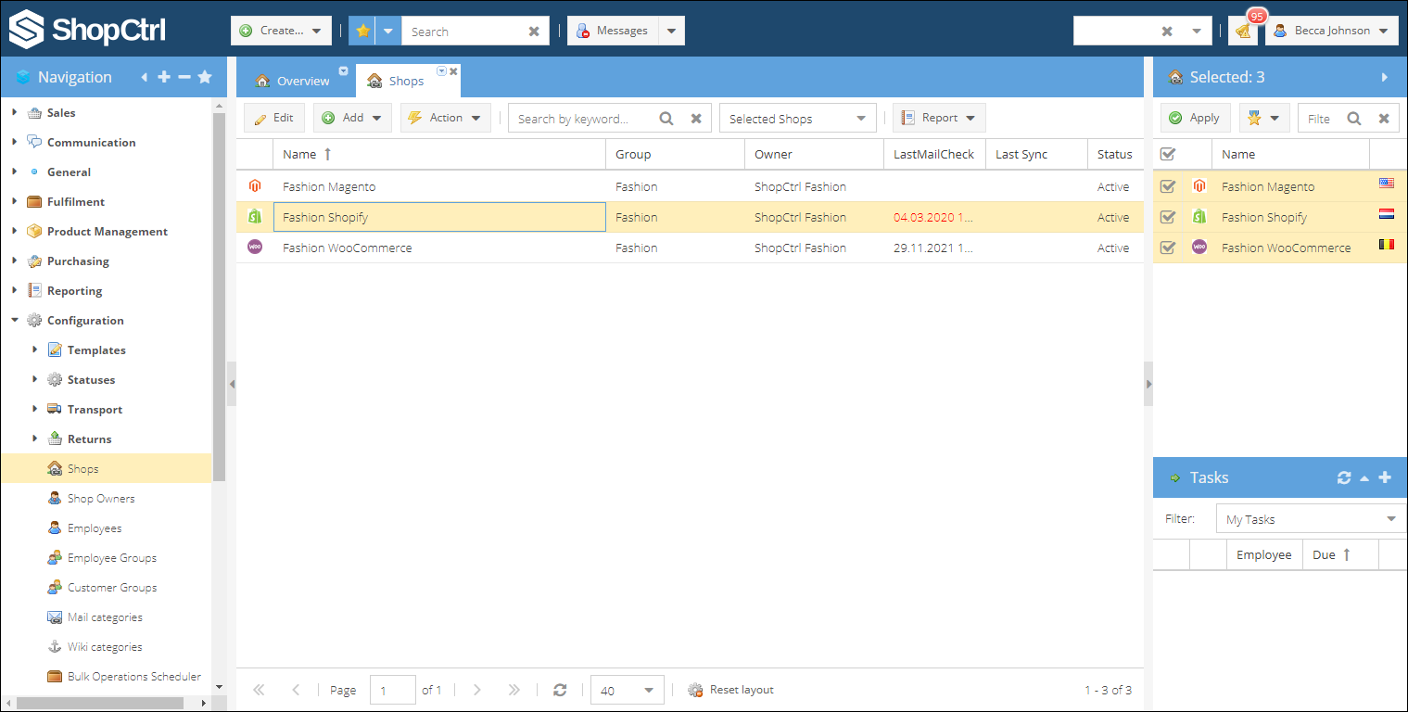This screenshot has width=1408, height=712.
Task: Open Employees in navigation
Action: (95, 528)
